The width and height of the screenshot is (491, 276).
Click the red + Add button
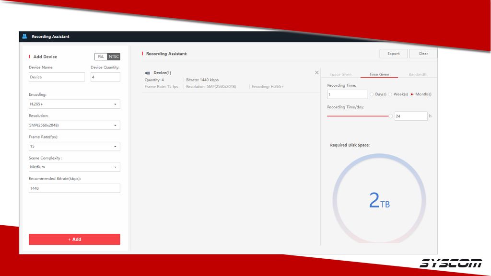(x=74, y=240)
